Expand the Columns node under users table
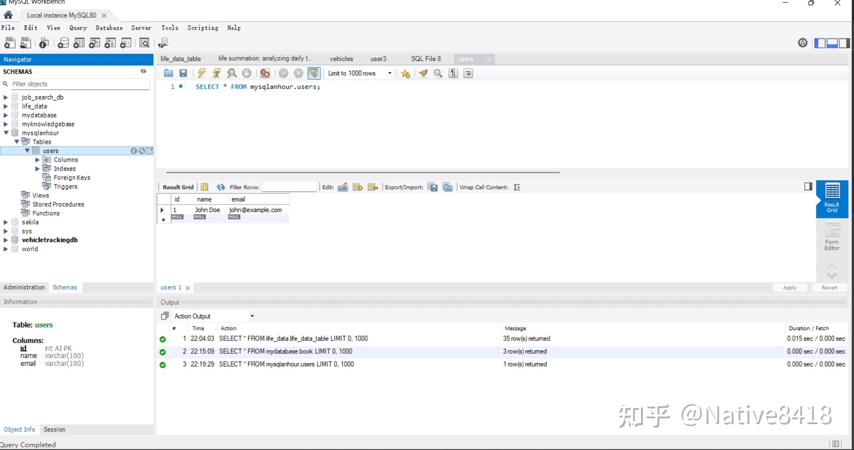 click(x=38, y=160)
